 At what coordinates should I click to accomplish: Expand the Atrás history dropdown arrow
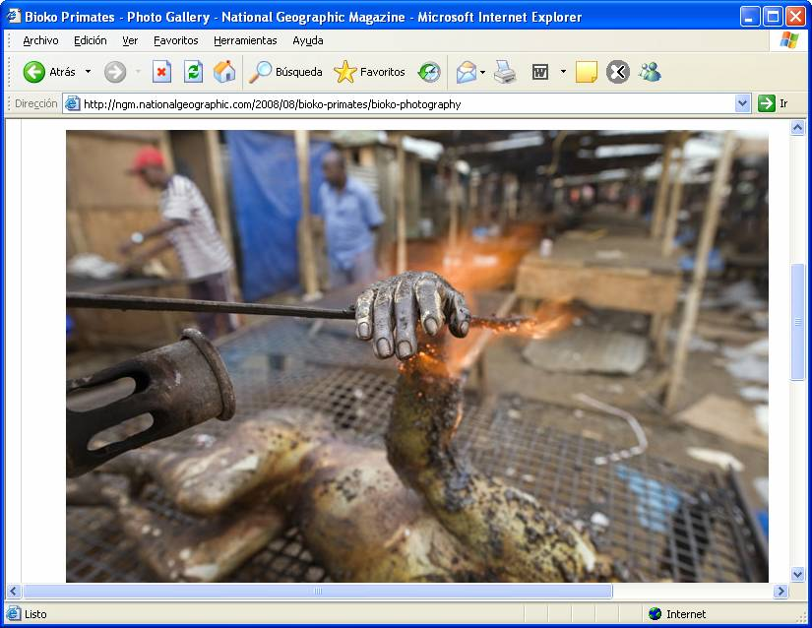[x=88, y=72]
